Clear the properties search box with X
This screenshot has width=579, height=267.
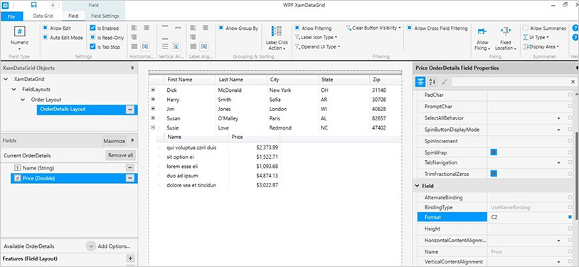tap(573, 82)
